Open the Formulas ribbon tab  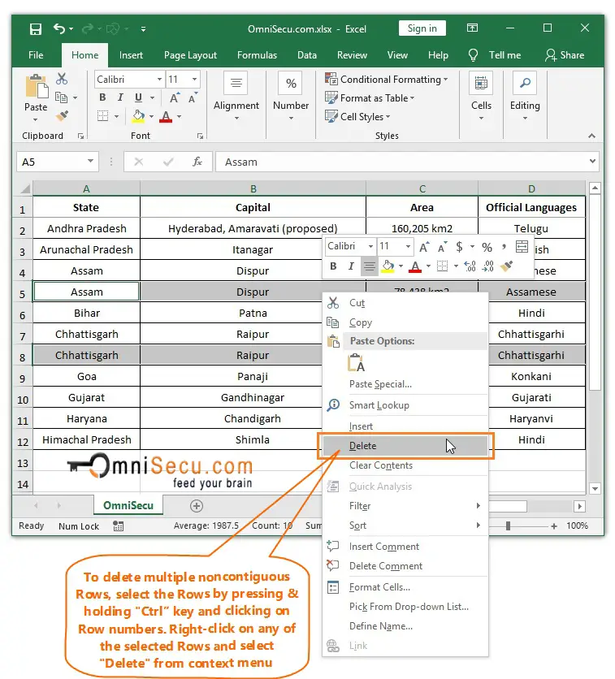click(257, 55)
